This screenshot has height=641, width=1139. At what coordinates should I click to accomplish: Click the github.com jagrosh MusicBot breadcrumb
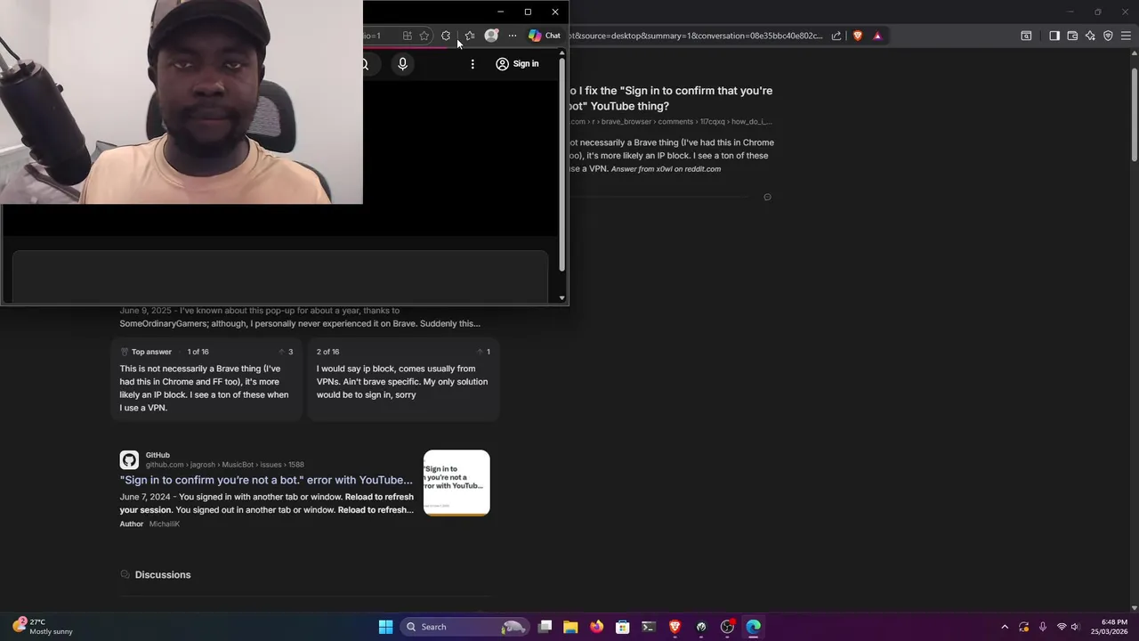pyautogui.click(x=225, y=465)
